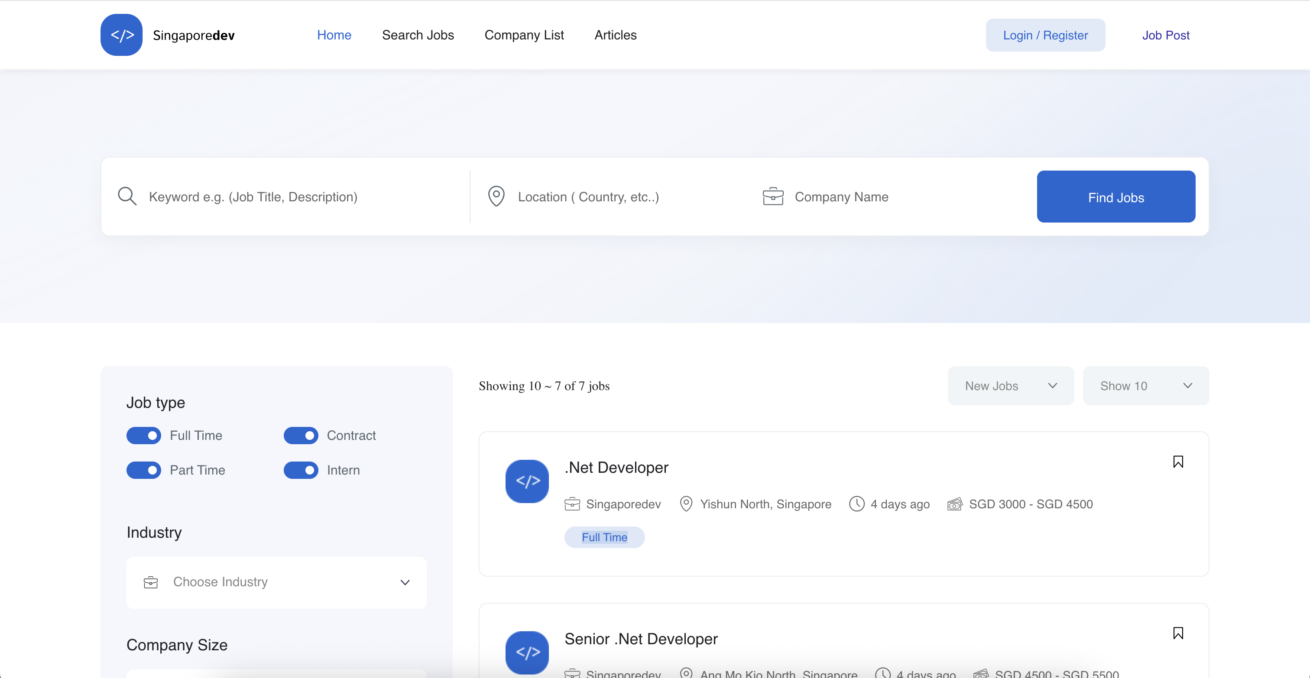Click the Singaporedev brand name text
Image resolution: width=1310 pixels, height=678 pixels.
[194, 35]
